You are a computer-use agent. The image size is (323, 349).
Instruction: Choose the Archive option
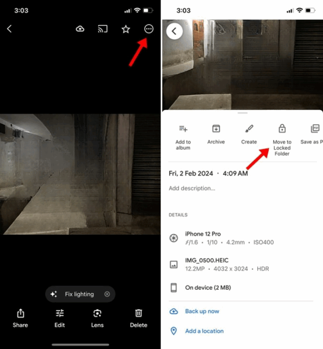click(x=216, y=135)
